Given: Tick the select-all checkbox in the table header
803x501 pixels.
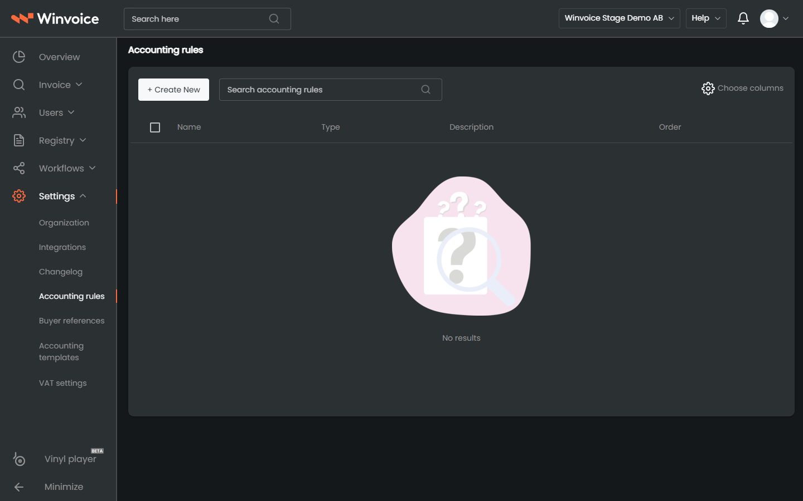Looking at the screenshot, I should (x=155, y=127).
